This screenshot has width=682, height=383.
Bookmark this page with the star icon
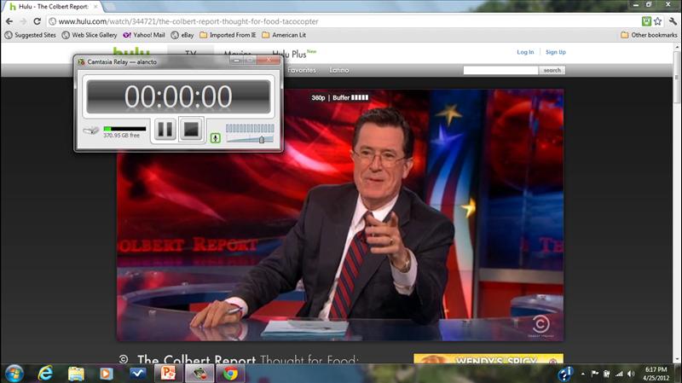coord(657,21)
